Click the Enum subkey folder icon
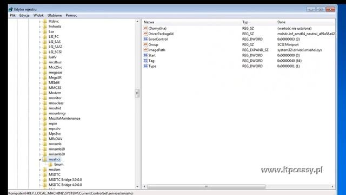 click(x=50, y=165)
